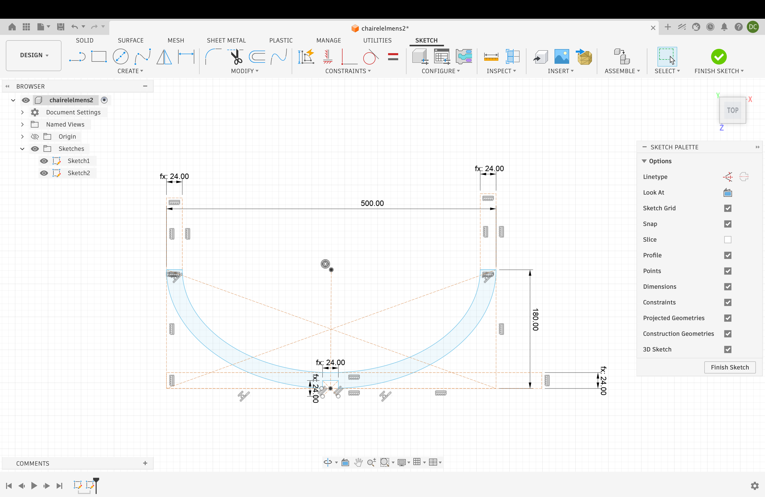The image size is (765, 497).
Task: Switch to the SURFACE tab
Action: [131, 40]
